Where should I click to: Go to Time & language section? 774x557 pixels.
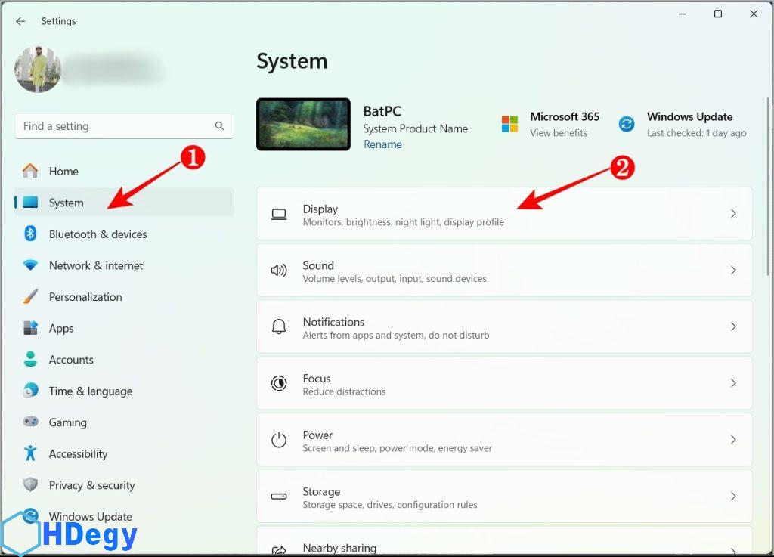[90, 391]
